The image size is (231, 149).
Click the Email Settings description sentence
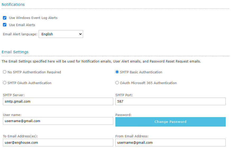pyautogui.click(x=101, y=61)
